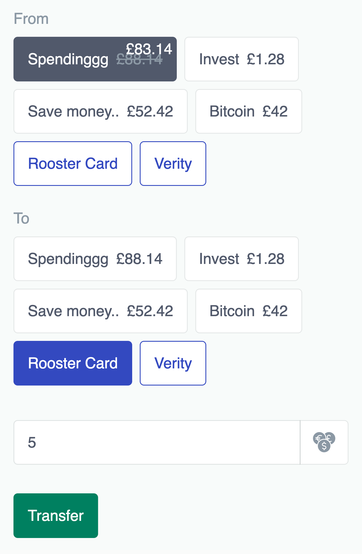Open the currency converter coins icon
The width and height of the screenshot is (362, 554).
tap(324, 442)
